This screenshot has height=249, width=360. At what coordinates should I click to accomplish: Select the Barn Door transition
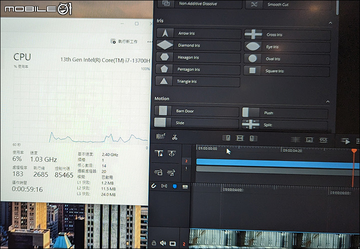point(196,111)
